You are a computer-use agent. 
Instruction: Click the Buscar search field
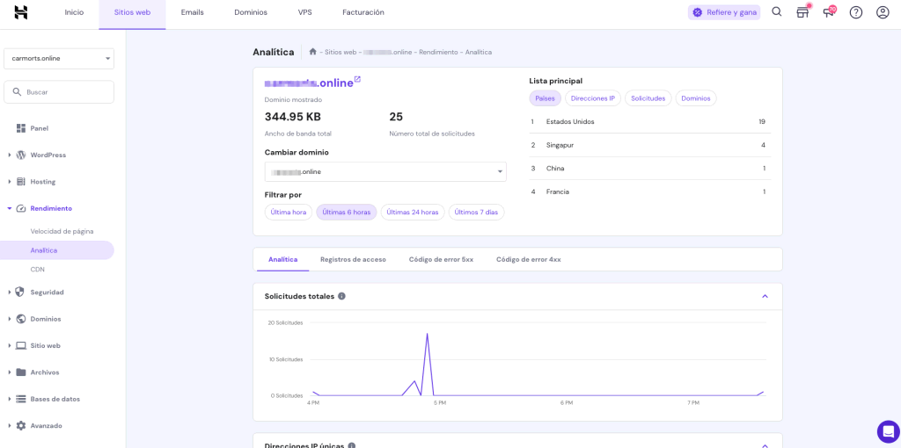click(x=59, y=91)
